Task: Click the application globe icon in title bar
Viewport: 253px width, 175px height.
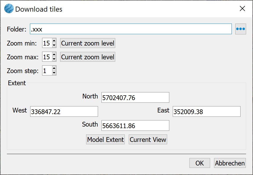Action: click(9, 9)
